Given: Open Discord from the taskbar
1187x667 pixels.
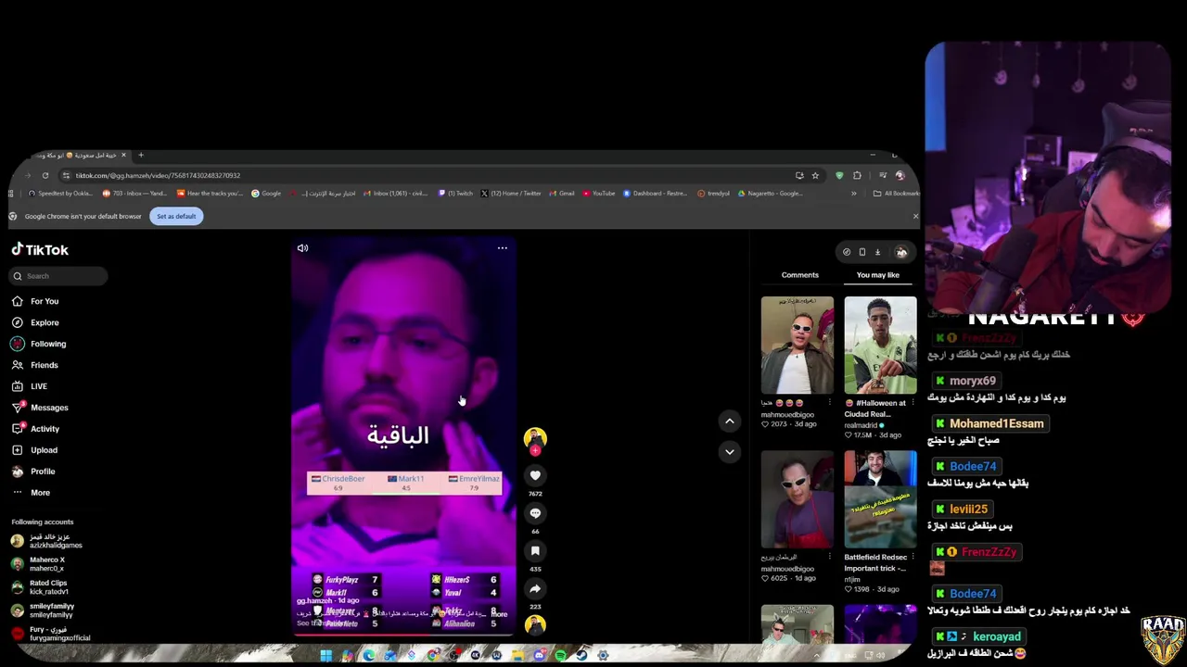Looking at the screenshot, I should click(x=539, y=656).
